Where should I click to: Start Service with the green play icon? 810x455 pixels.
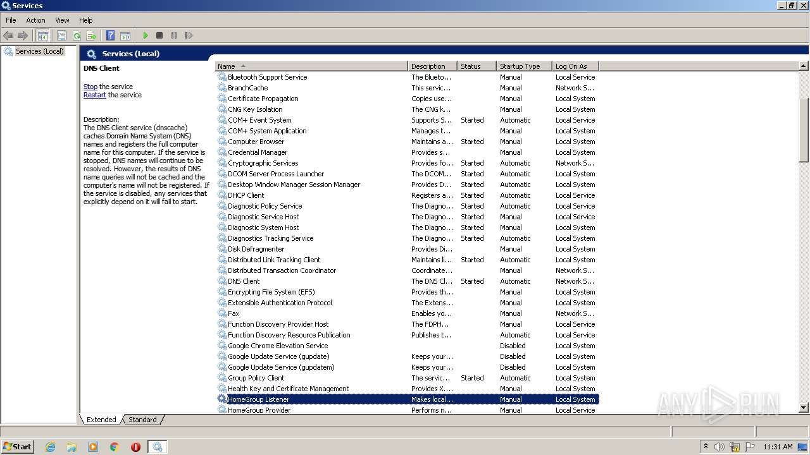(146, 35)
